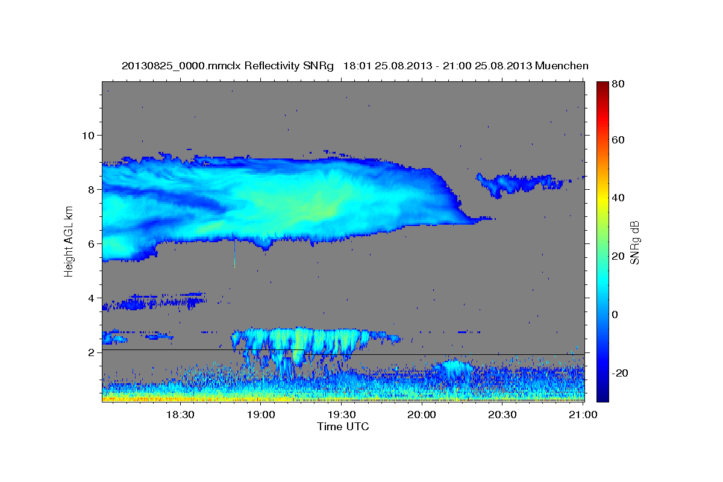The height and width of the screenshot is (482, 723).
Task: Click the 19:00 time tick label
Action: (261, 415)
